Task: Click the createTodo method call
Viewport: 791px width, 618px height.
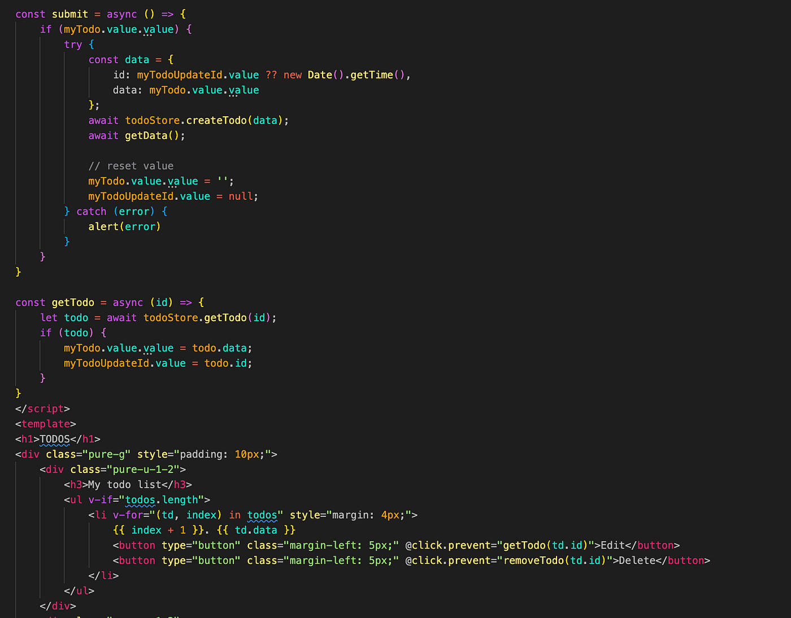Action: point(216,120)
